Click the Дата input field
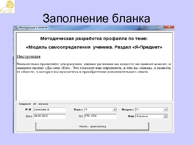Image resolution: width=193 pixels, height=145 pixels. (50, 116)
